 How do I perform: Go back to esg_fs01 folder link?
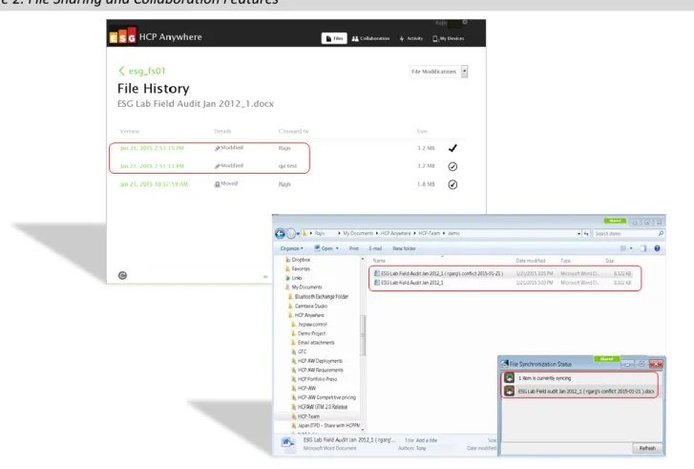pos(142,71)
